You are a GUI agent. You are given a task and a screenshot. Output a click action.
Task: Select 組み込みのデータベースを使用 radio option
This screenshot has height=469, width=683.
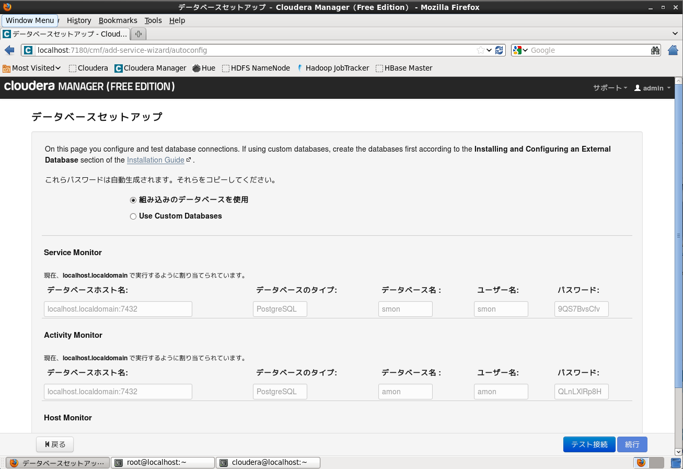pyautogui.click(x=133, y=200)
